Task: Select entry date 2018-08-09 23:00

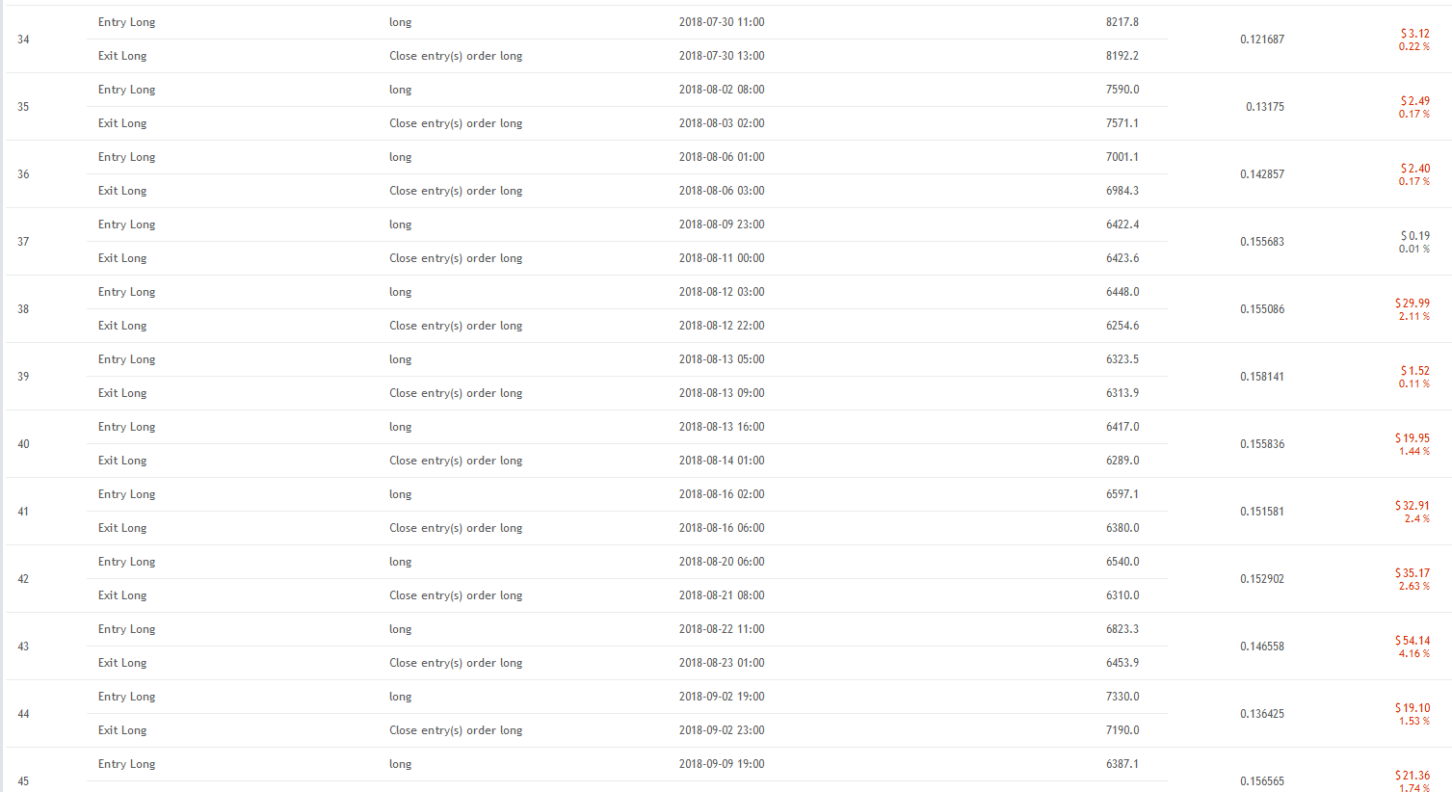Action: pos(721,224)
